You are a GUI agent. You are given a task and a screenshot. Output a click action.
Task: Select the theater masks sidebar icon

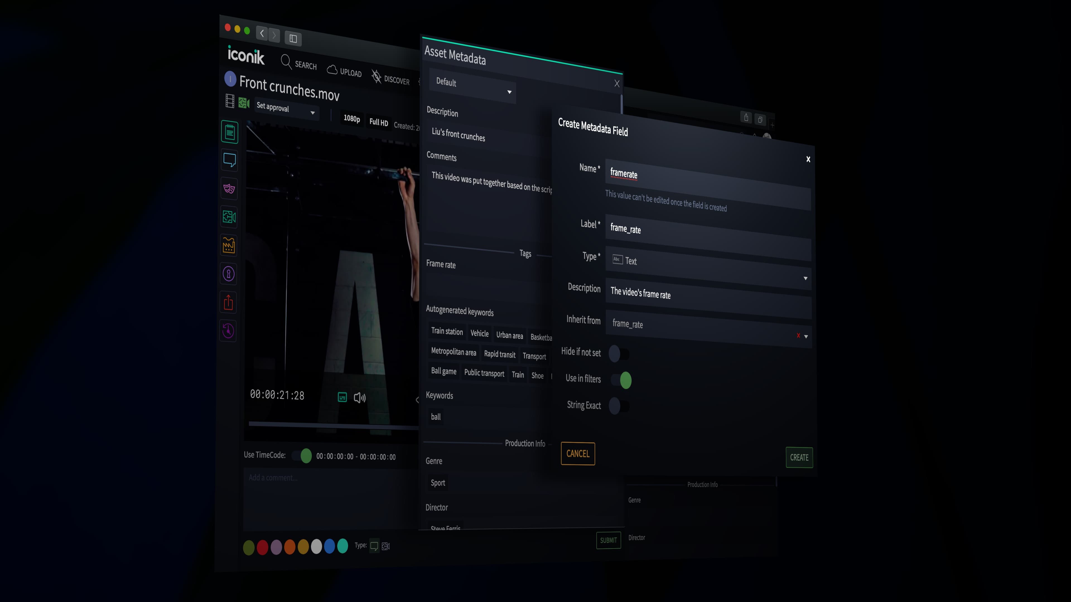229,188
